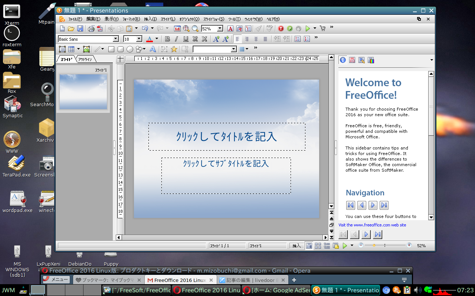475x296 pixels.
Task: Open a file using the folder icon
Action: [71, 28]
